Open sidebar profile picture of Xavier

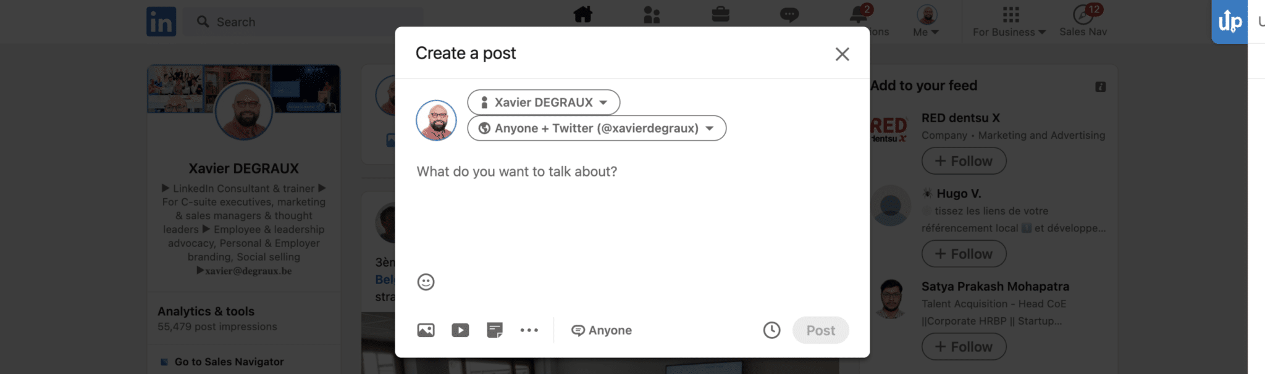(244, 111)
